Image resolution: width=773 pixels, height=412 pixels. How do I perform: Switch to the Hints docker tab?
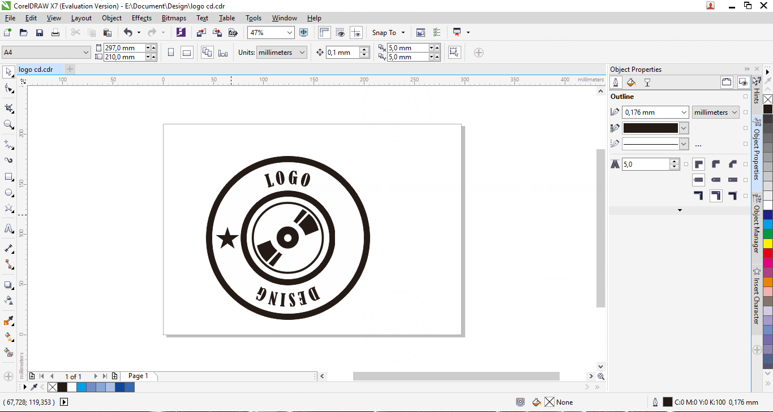pyautogui.click(x=757, y=90)
